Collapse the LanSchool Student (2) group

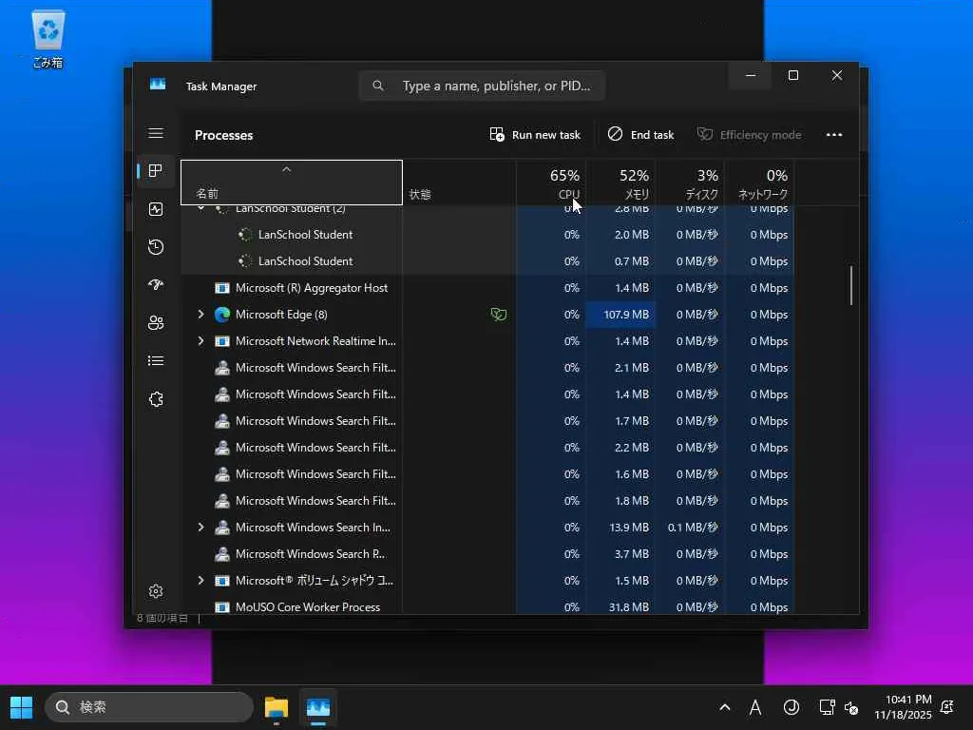pos(200,208)
